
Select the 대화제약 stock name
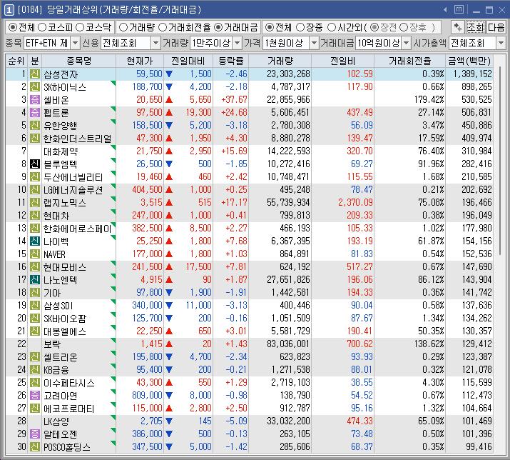pyautogui.click(x=61, y=151)
